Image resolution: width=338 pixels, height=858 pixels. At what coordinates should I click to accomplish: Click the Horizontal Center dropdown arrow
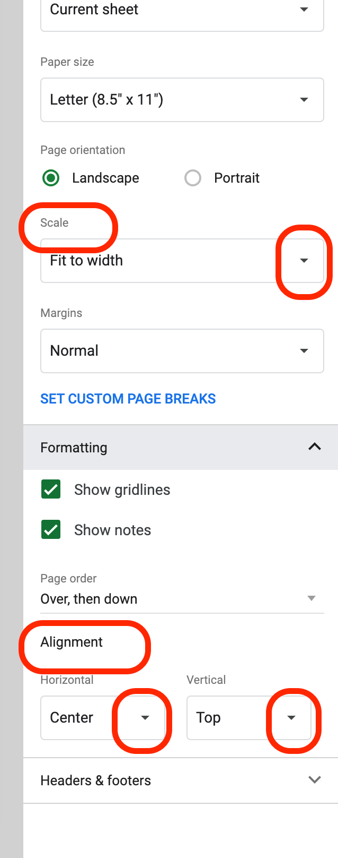point(145,718)
